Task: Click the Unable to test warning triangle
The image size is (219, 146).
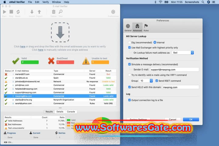Action: point(86,61)
